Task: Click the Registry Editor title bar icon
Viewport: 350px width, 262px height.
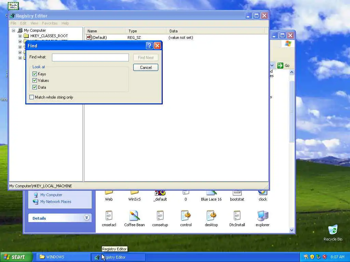Action: (12, 16)
